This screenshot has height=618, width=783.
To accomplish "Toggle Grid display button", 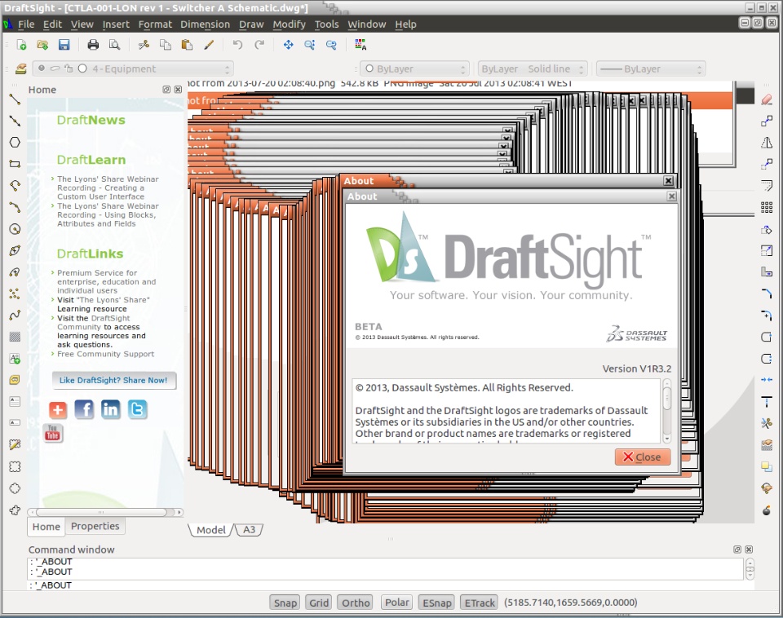I will pyautogui.click(x=319, y=603).
